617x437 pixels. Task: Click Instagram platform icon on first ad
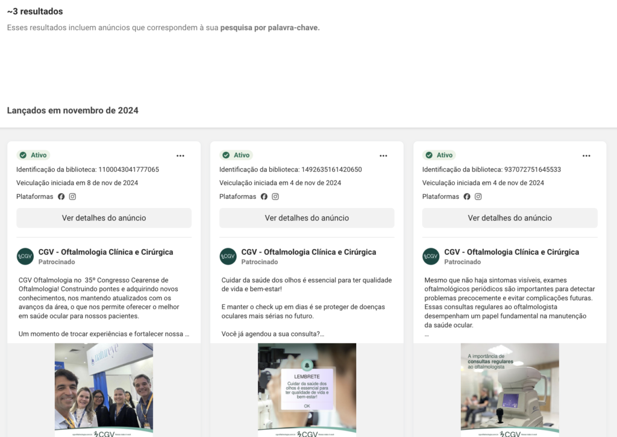[x=72, y=196]
